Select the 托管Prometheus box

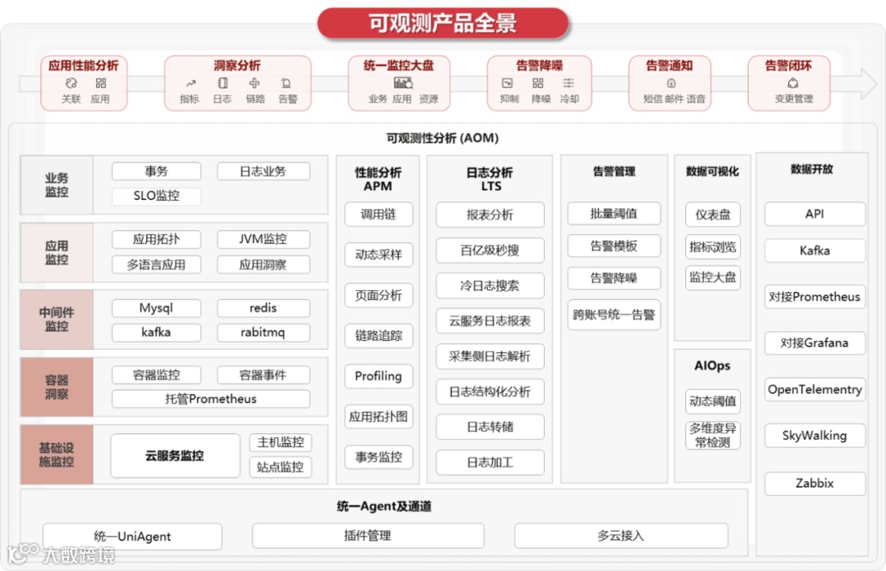[x=211, y=399]
